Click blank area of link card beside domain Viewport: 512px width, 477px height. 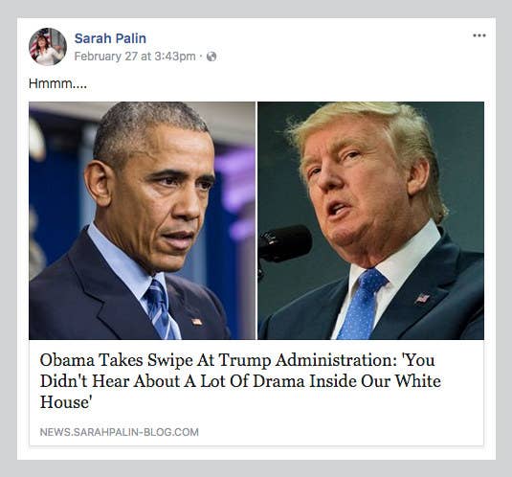point(340,432)
